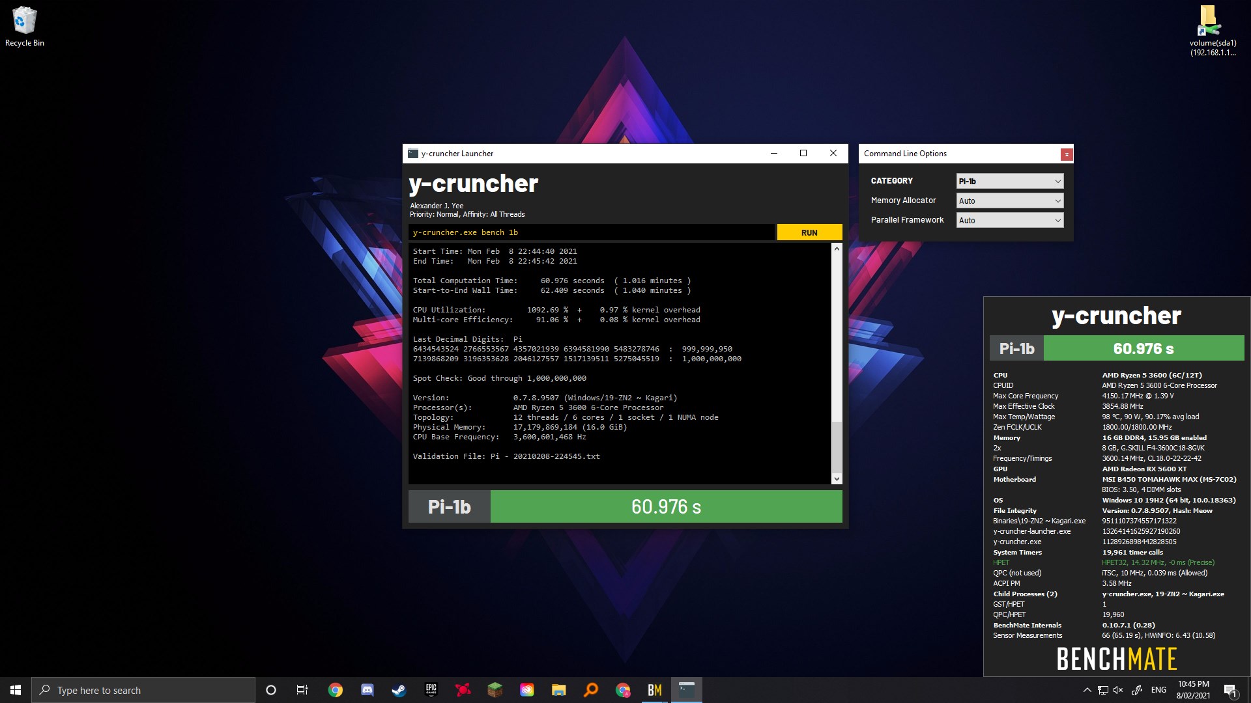Click the CPU Utilization output line
Viewport: 1251px width, 703px height.
(x=556, y=310)
